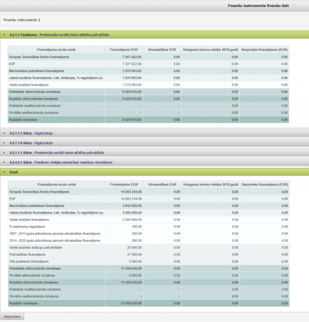Click Starpnieka finansējums (EUR) header in first table
This screenshot has height=322, width=309.
(265, 50)
